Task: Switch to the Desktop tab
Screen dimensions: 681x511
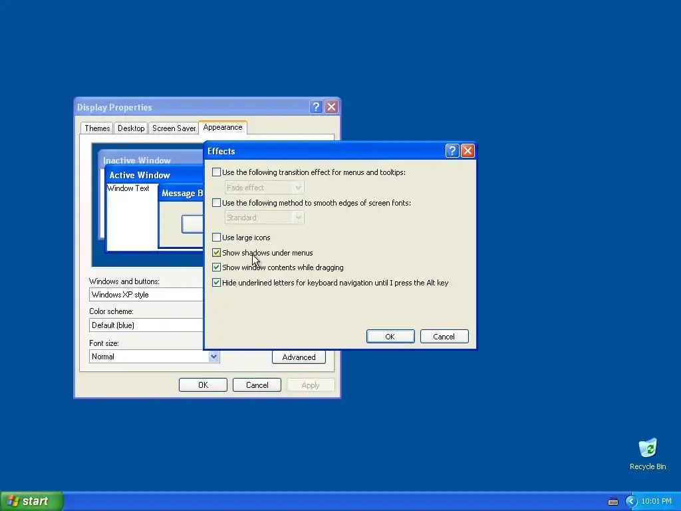Action: click(x=131, y=128)
